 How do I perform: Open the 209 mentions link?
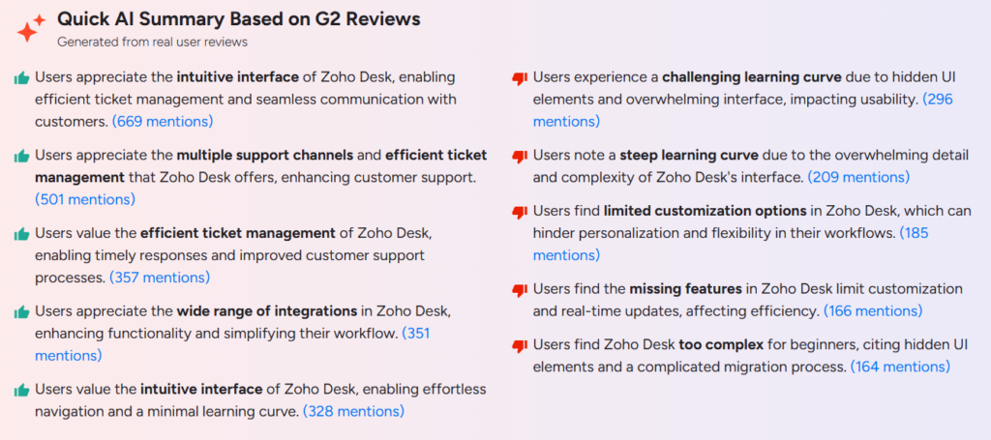tap(859, 177)
